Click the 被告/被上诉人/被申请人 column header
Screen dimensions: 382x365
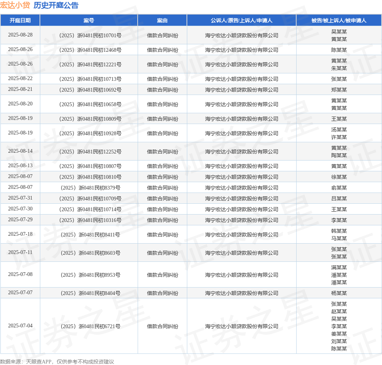click(x=339, y=20)
